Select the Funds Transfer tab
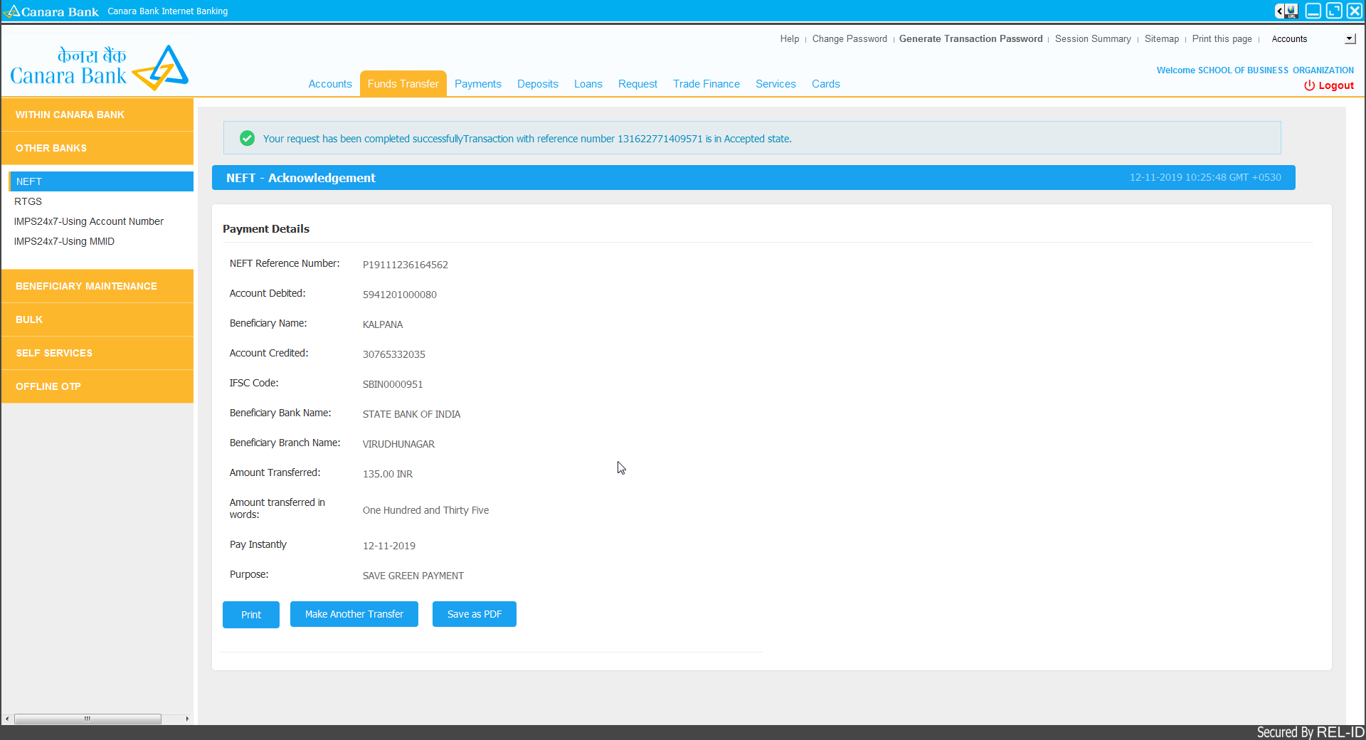1366x740 pixels. pyautogui.click(x=403, y=84)
